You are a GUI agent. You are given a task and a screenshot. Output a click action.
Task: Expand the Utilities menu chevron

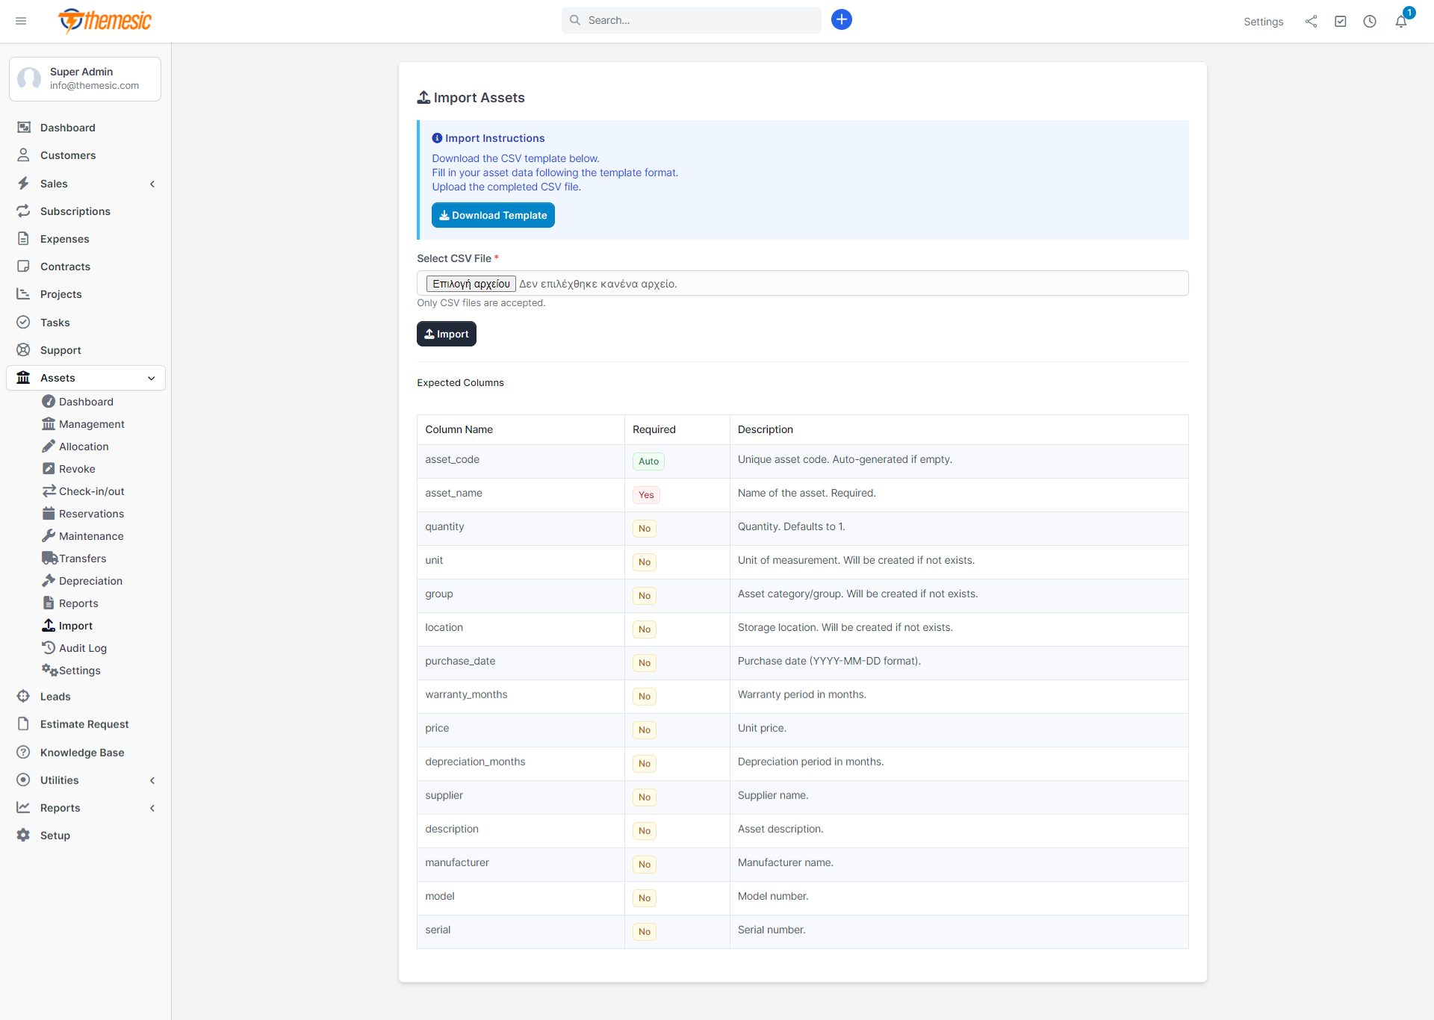pos(152,780)
